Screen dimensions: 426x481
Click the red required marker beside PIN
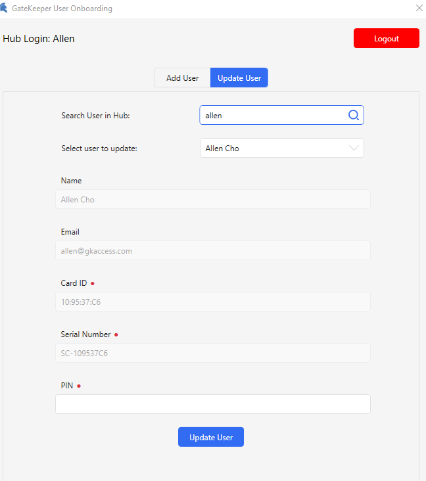pyautogui.click(x=79, y=386)
